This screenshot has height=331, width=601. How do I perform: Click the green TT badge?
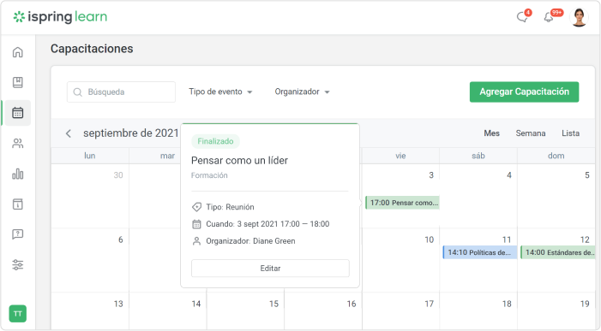[18, 314]
